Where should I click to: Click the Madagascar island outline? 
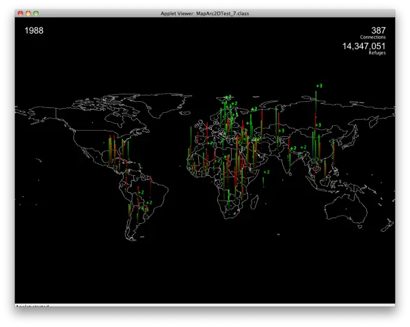[255, 202]
